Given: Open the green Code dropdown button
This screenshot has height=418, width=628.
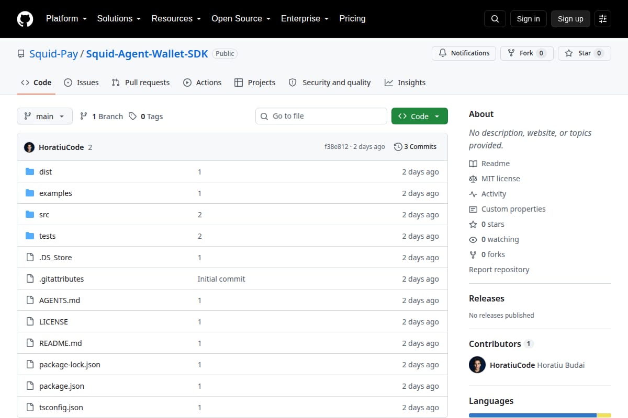Looking at the screenshot, I should coord(420,116).
